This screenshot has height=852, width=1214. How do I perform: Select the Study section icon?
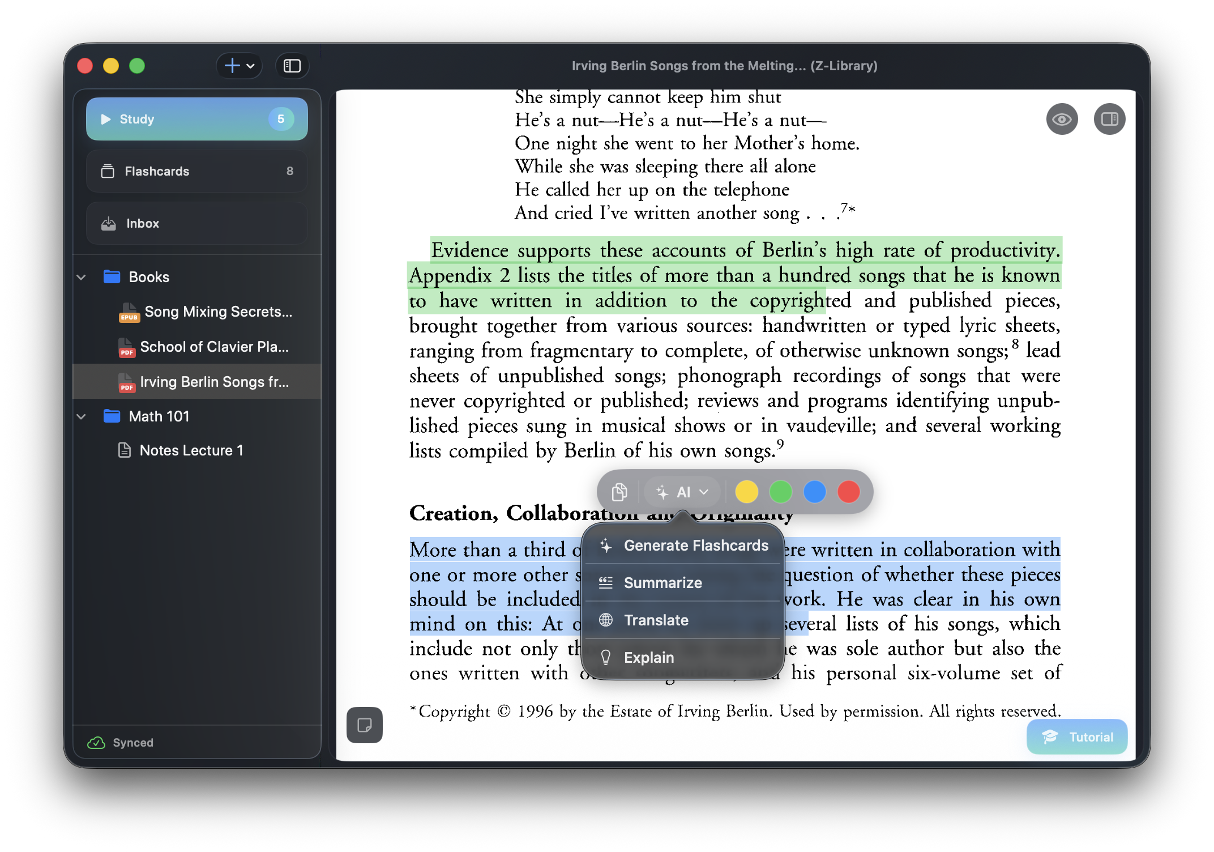(x=105, y=119)
